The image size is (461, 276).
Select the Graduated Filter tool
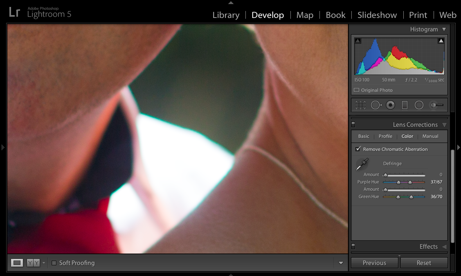pyautogui.click(x=404, y=105)
